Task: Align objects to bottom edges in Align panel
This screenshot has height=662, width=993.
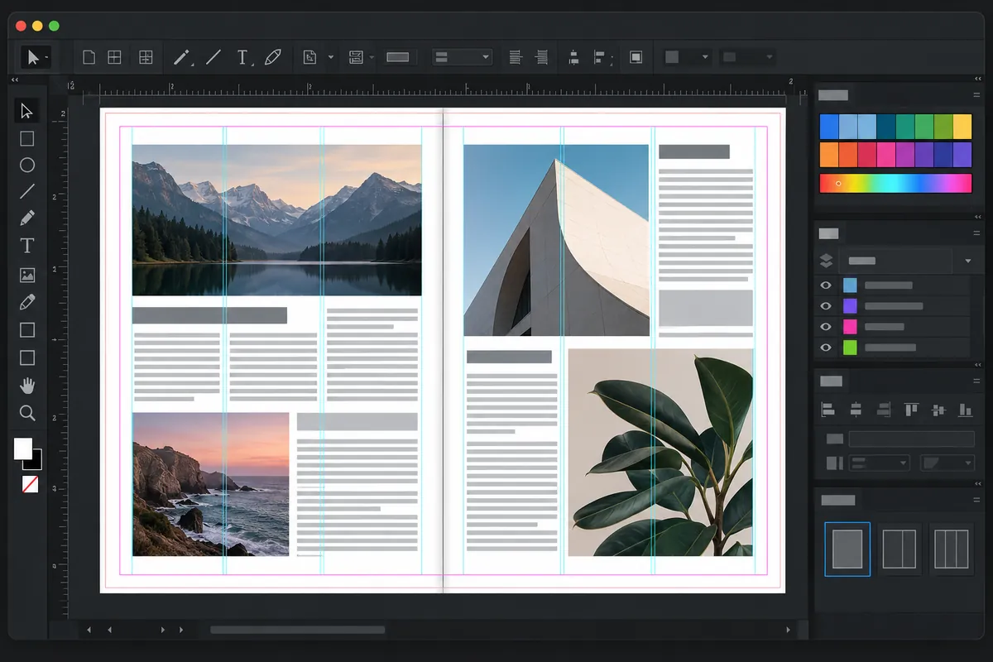Action: [x=965, y=409]
